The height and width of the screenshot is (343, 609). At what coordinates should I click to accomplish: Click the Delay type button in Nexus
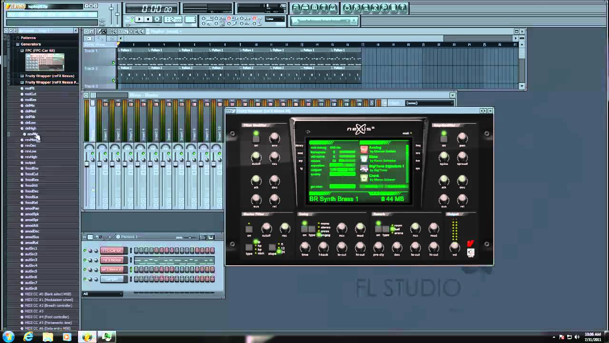click(x=312, y=229)
